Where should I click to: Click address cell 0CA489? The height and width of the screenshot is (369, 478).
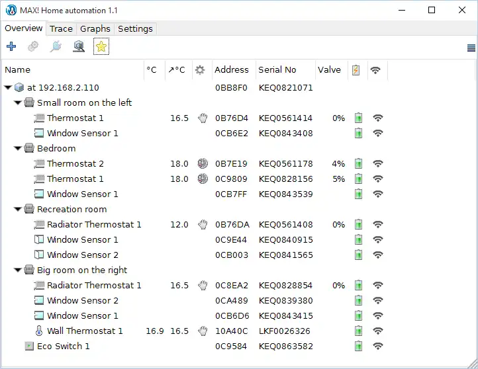point(231,300)
